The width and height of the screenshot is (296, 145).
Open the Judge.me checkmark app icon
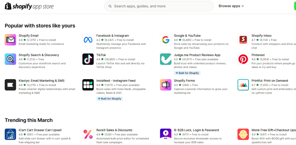point(166,59)
